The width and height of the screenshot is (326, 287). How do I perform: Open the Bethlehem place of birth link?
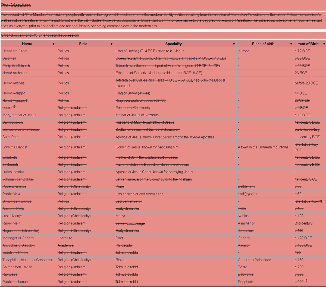tap(246, 187)
